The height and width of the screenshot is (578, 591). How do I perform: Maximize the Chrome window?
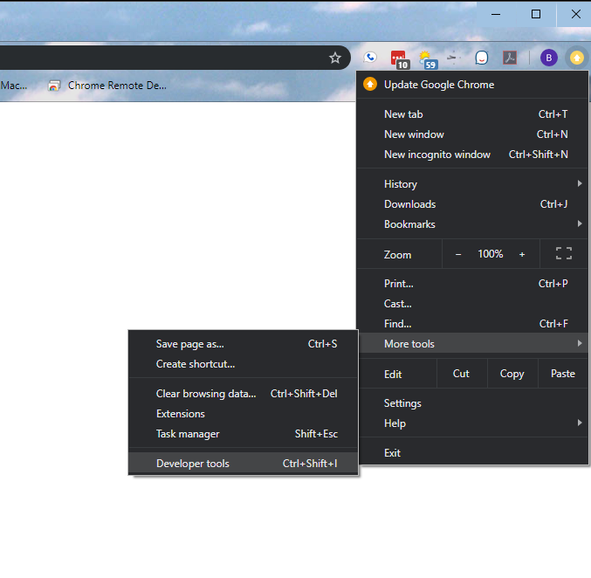536,14
